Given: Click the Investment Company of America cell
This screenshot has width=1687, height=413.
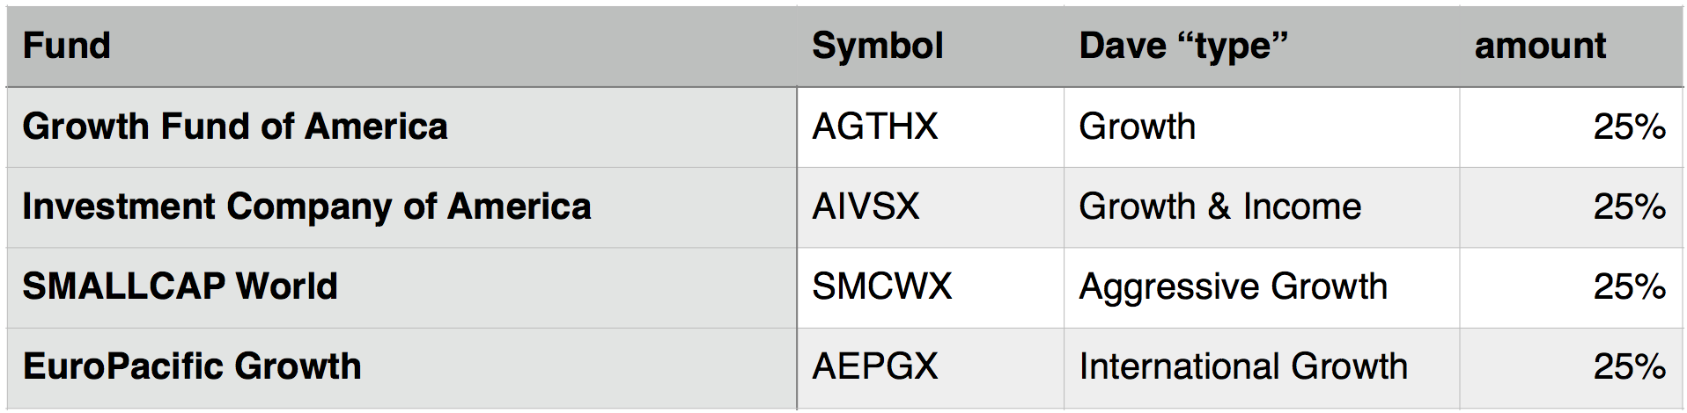Looking at the screenshot, I should pyautogui.click(x=401, y=207).
